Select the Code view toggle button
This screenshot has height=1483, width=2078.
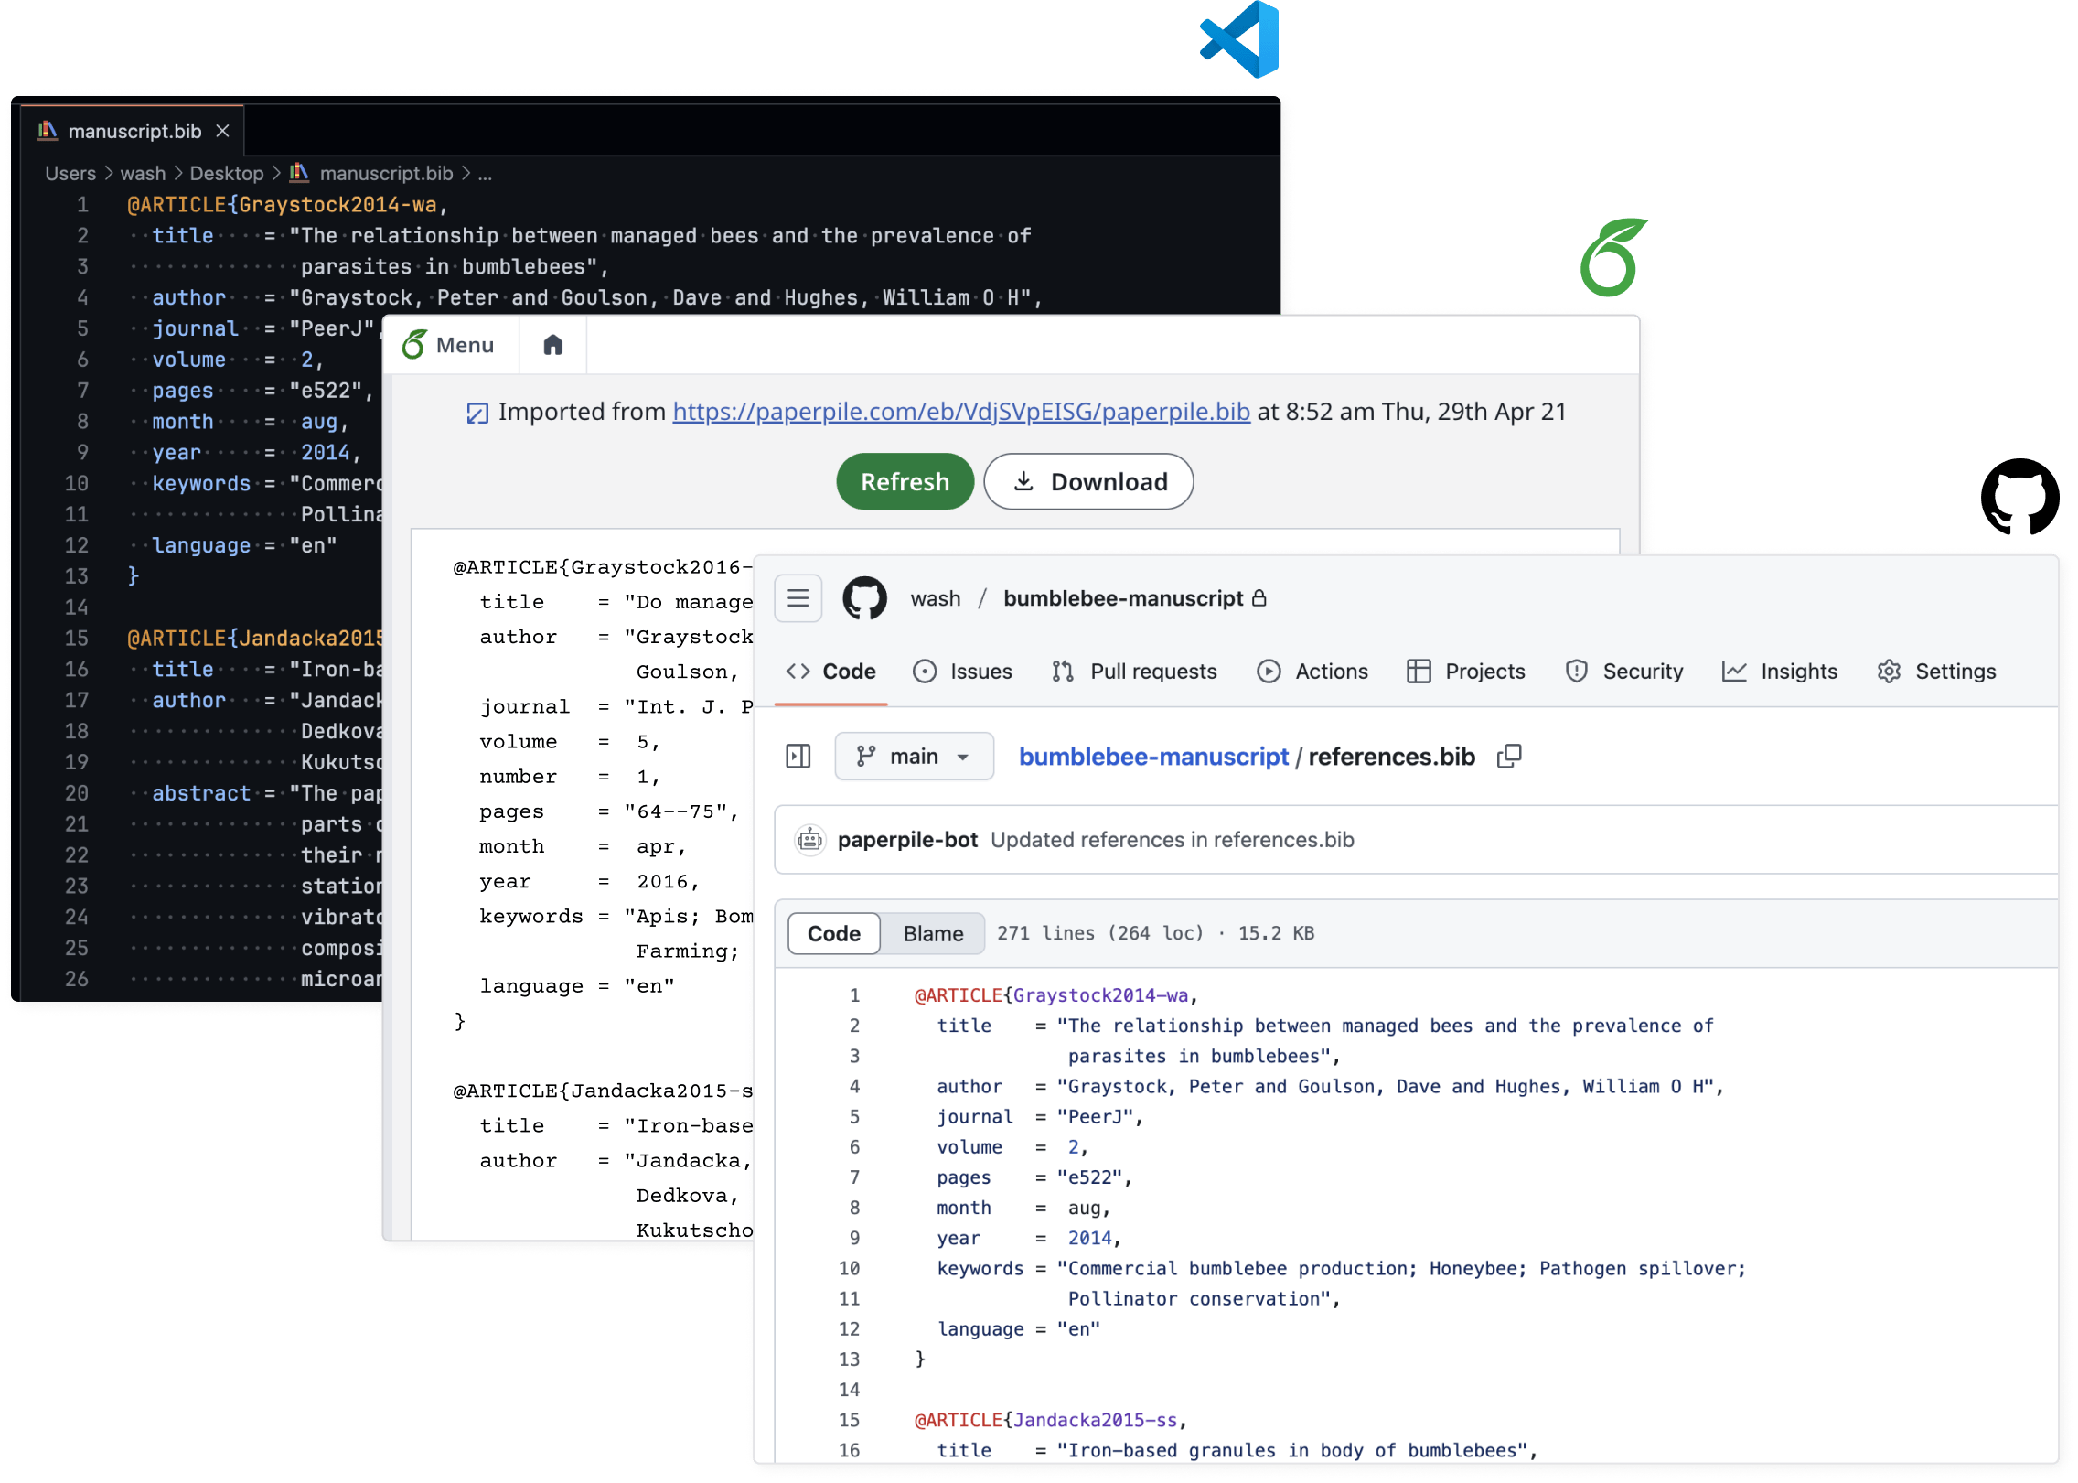pos(833,933)
